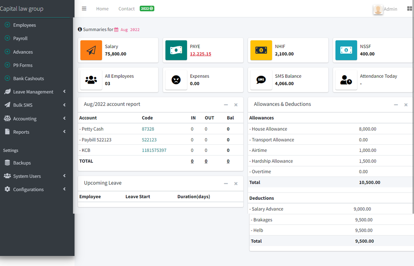
Task: Go to the Home menu item
Action: click(x=102, y=8)
